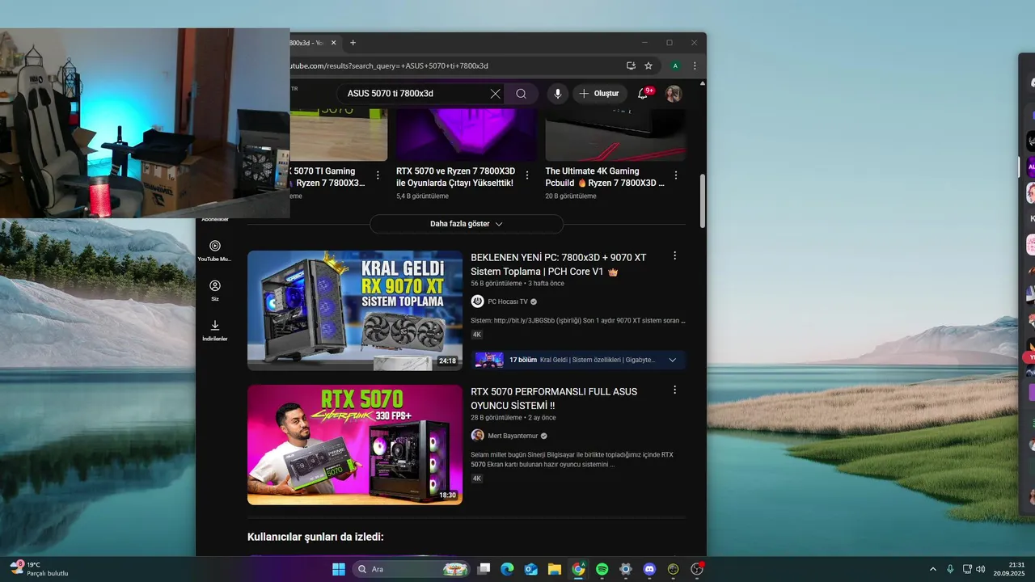The image size is (1035, 582).
Task: Open a new Chrome tab
Action: tap(353, 43)
